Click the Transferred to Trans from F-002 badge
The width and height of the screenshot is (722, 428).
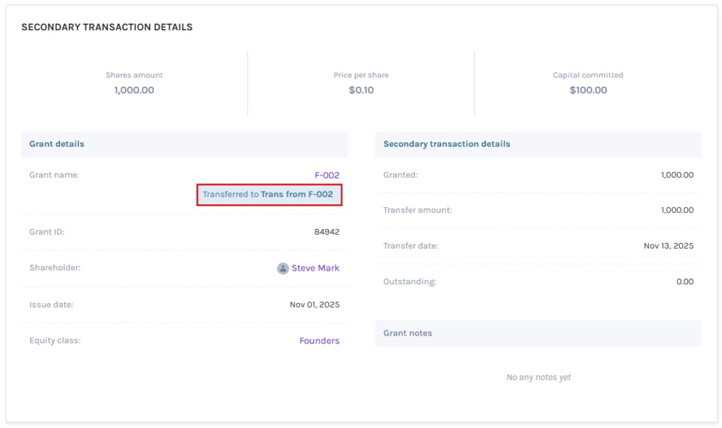(x=269, y=195)
